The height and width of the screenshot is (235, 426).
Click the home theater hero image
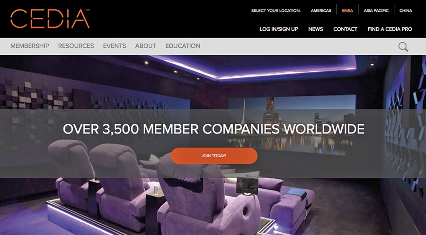coord(213,145)
